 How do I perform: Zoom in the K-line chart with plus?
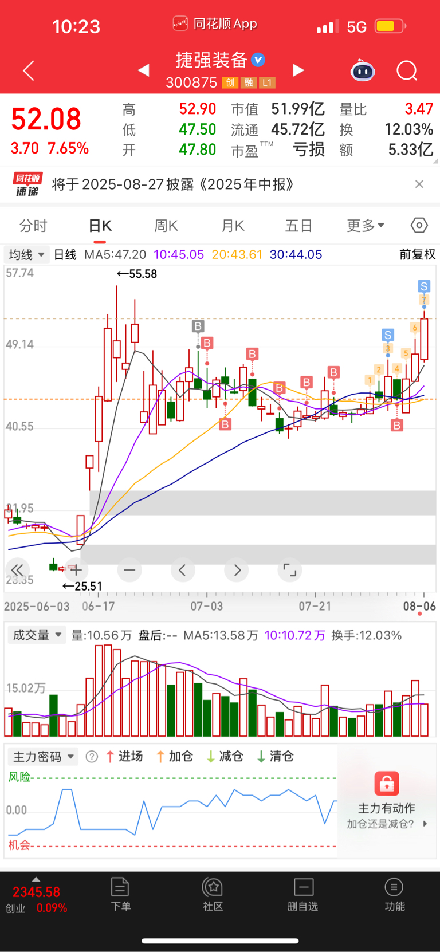coord(76,570)
